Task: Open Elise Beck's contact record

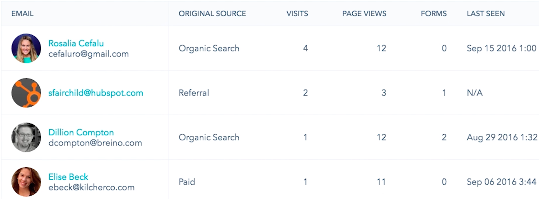Action: click(68, 177)
